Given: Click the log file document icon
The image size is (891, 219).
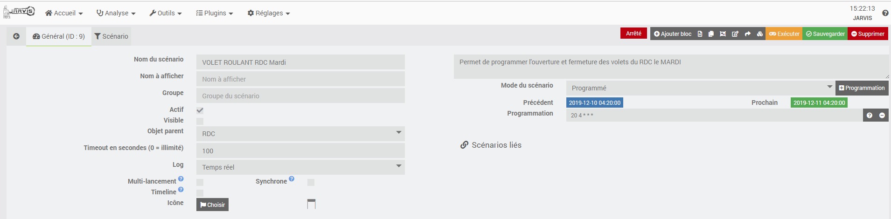Looking at the screenshot, I should pos(700,34).
